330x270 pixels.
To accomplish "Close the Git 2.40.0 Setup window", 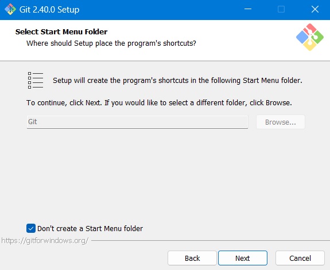I will pos(315,9).
